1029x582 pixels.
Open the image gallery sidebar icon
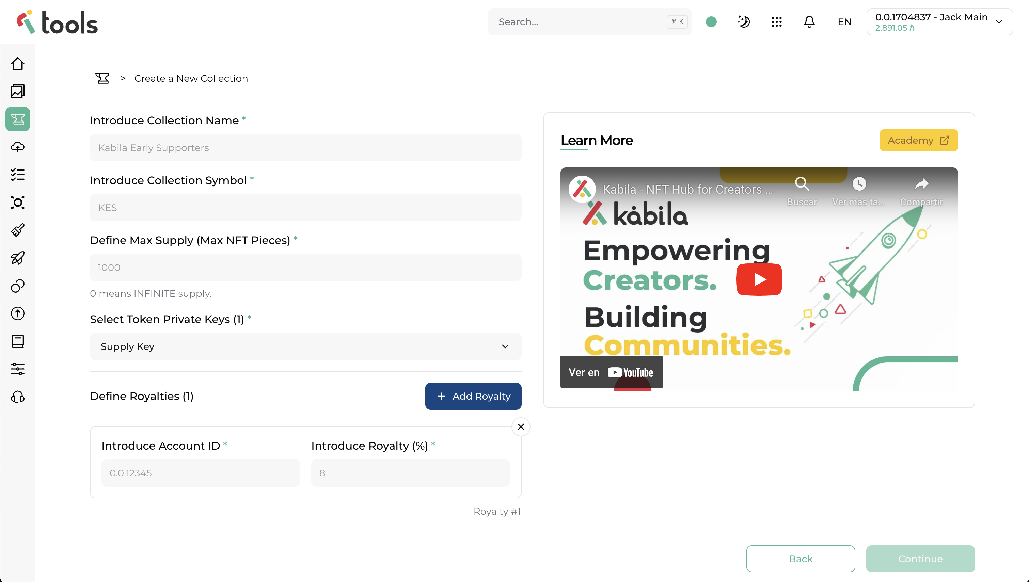pyautogui.click(x=18, y=91)
